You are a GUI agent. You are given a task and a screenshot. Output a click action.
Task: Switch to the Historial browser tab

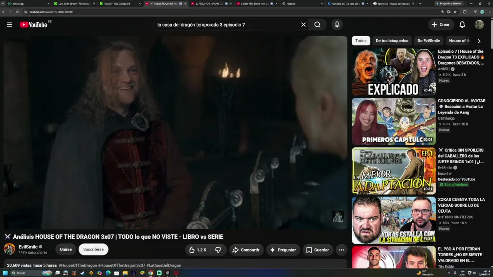pos(302,3)
